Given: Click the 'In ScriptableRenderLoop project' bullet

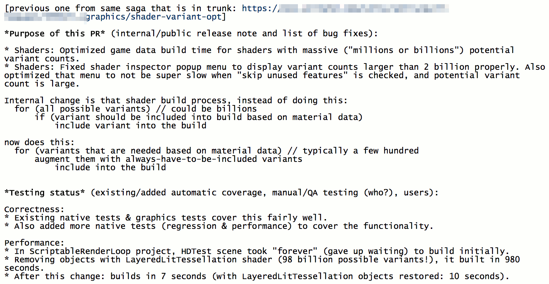Looking at the screenshot, I should (257, 251).
